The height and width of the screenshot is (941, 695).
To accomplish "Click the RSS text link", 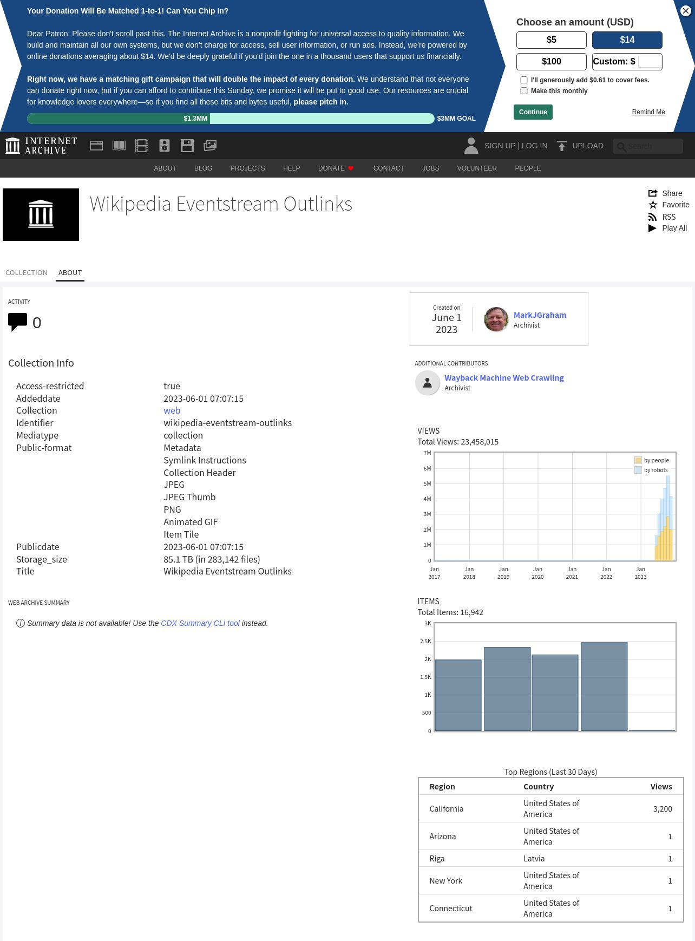I will point(669,217).
